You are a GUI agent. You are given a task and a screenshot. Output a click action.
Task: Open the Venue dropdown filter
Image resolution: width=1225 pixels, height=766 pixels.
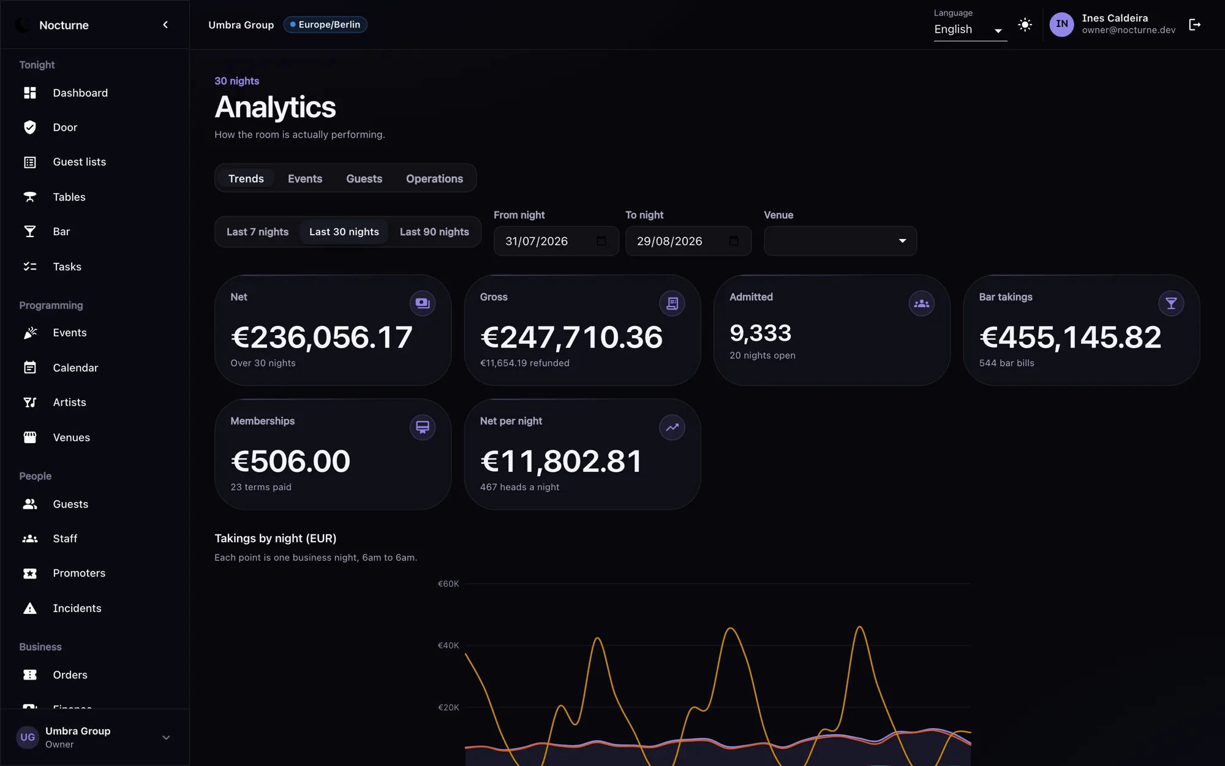tap(840, 241)
